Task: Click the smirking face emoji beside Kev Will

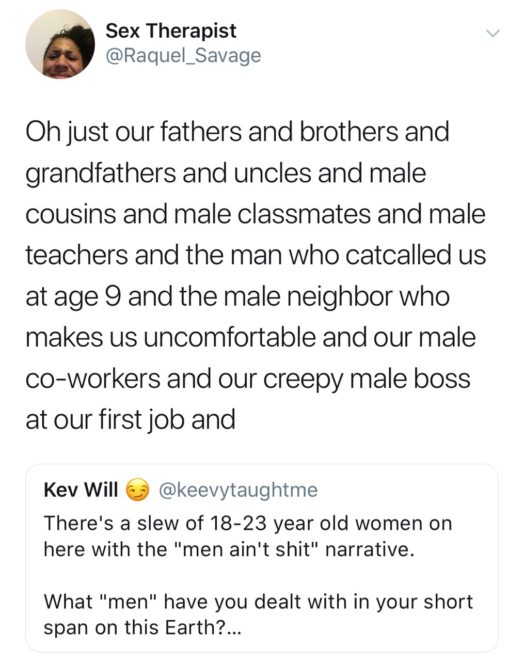Action: pos(137,490)
